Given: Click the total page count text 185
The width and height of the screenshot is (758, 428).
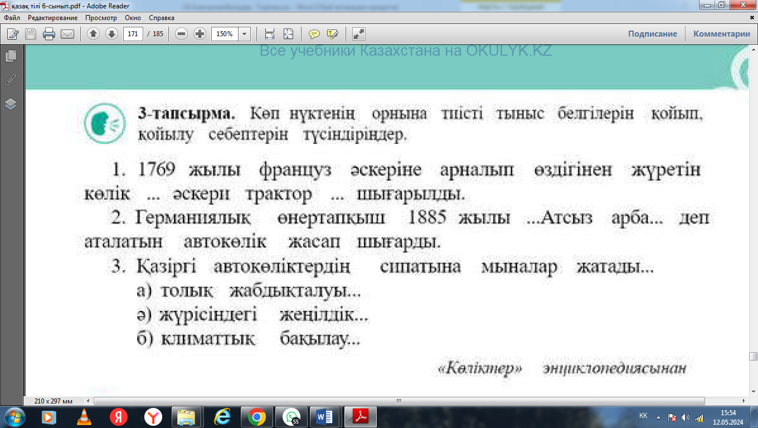Looking at the screenshot, I should 158,34.
